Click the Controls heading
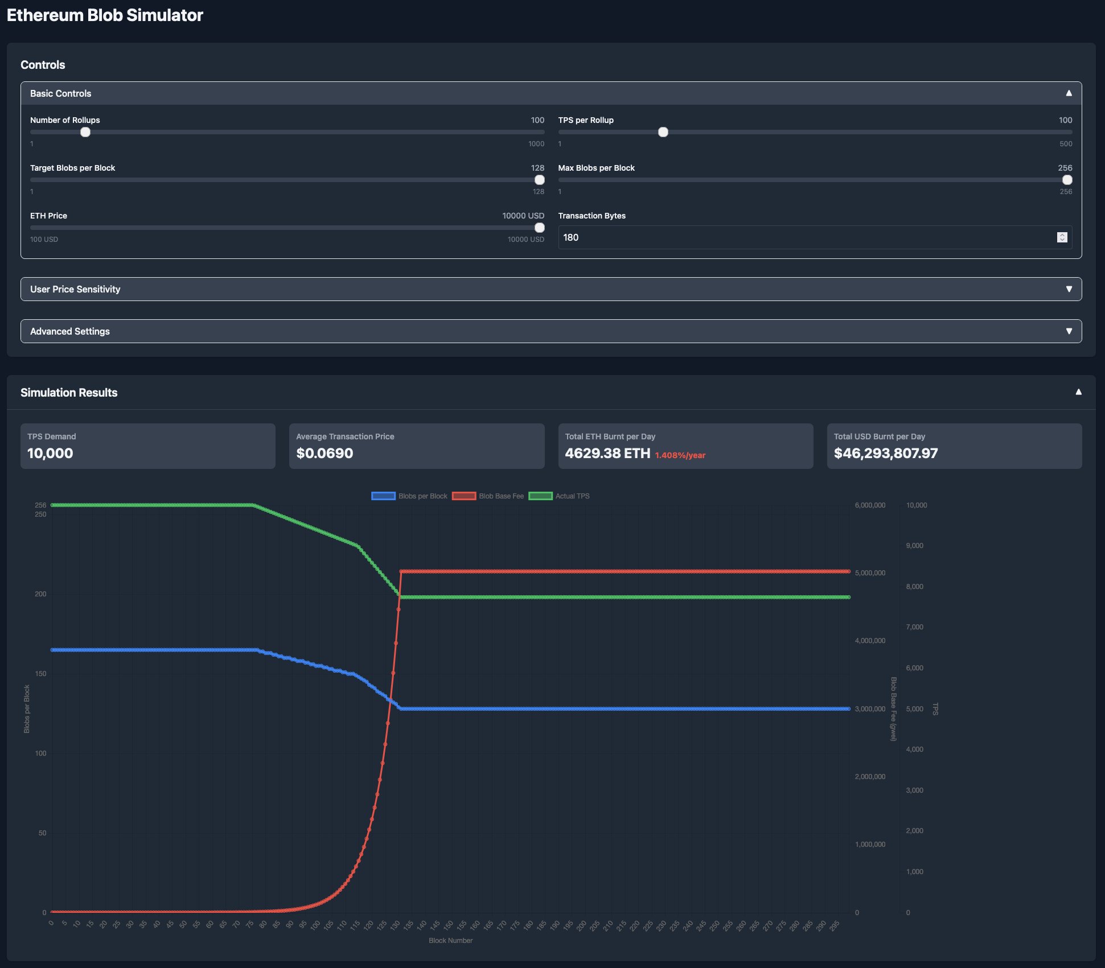Screen dimensions: 1105x968 point(43,65)
